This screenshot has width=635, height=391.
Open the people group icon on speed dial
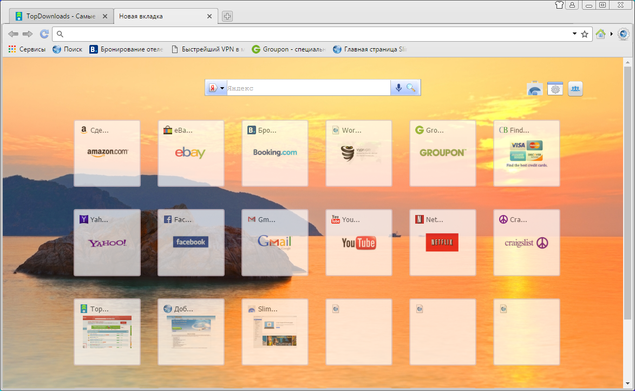click(575, 88)
